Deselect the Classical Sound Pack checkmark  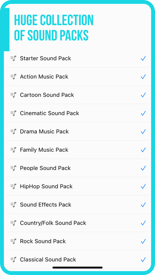[143, 260]
